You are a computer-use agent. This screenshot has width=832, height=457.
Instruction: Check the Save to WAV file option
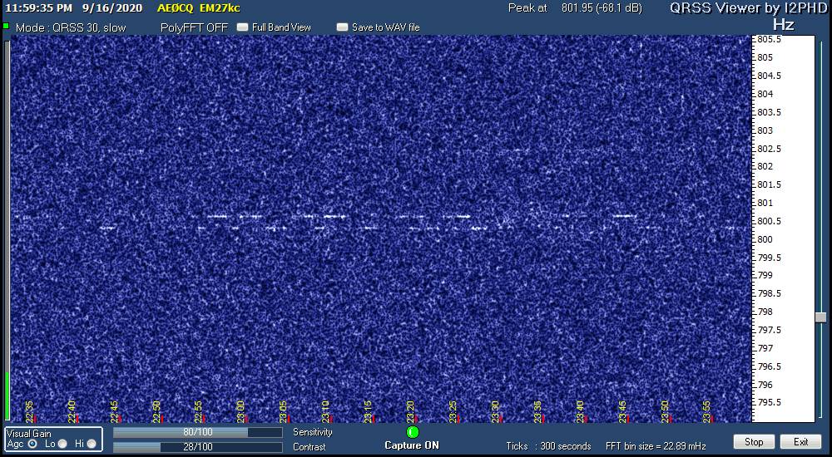(x=342, y=27)
